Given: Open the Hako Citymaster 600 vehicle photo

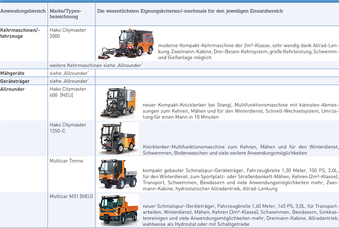Looking at the screenshot, I should (118, 102).
